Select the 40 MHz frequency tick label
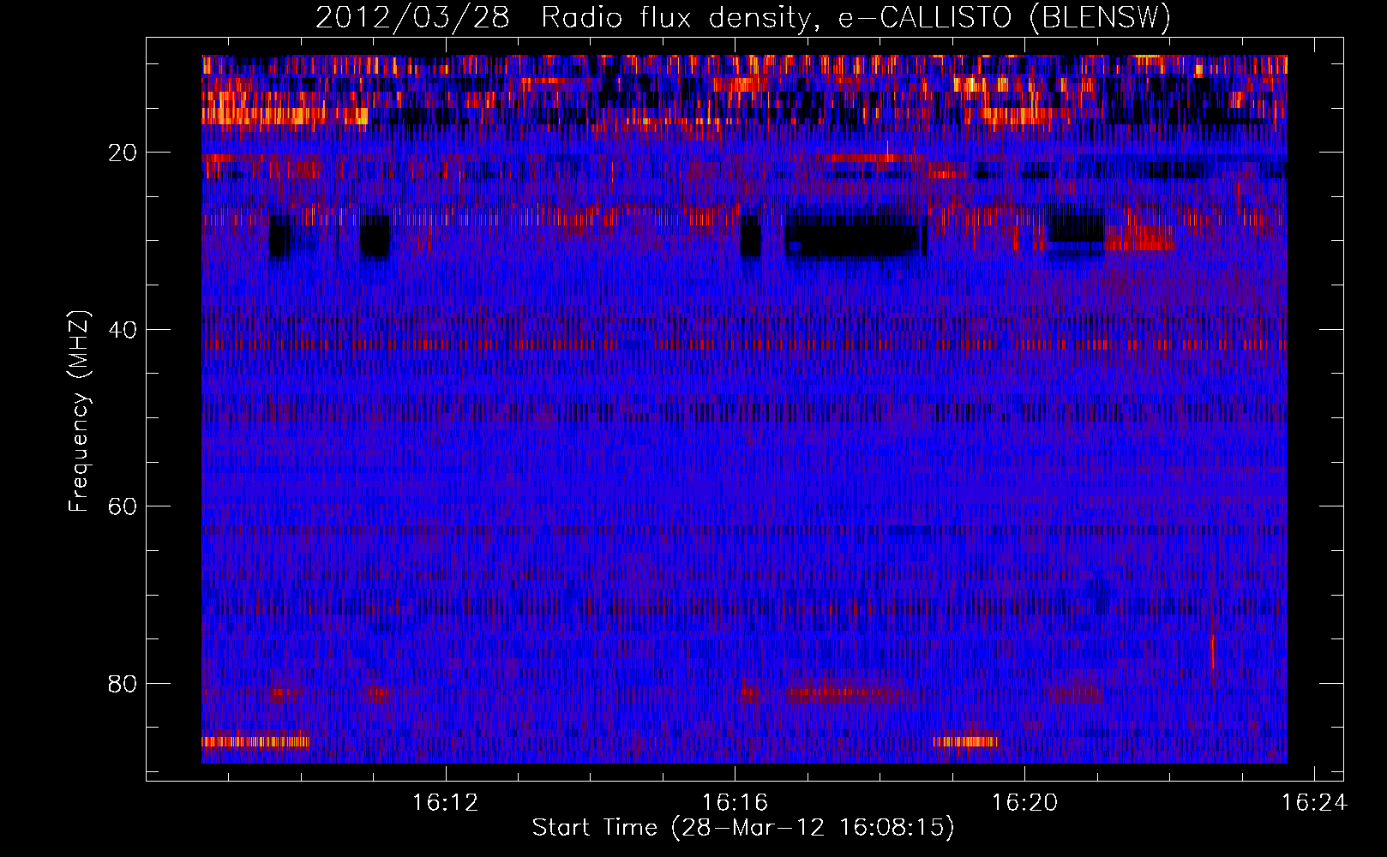 pyautogui.click(x=123, y=330)
